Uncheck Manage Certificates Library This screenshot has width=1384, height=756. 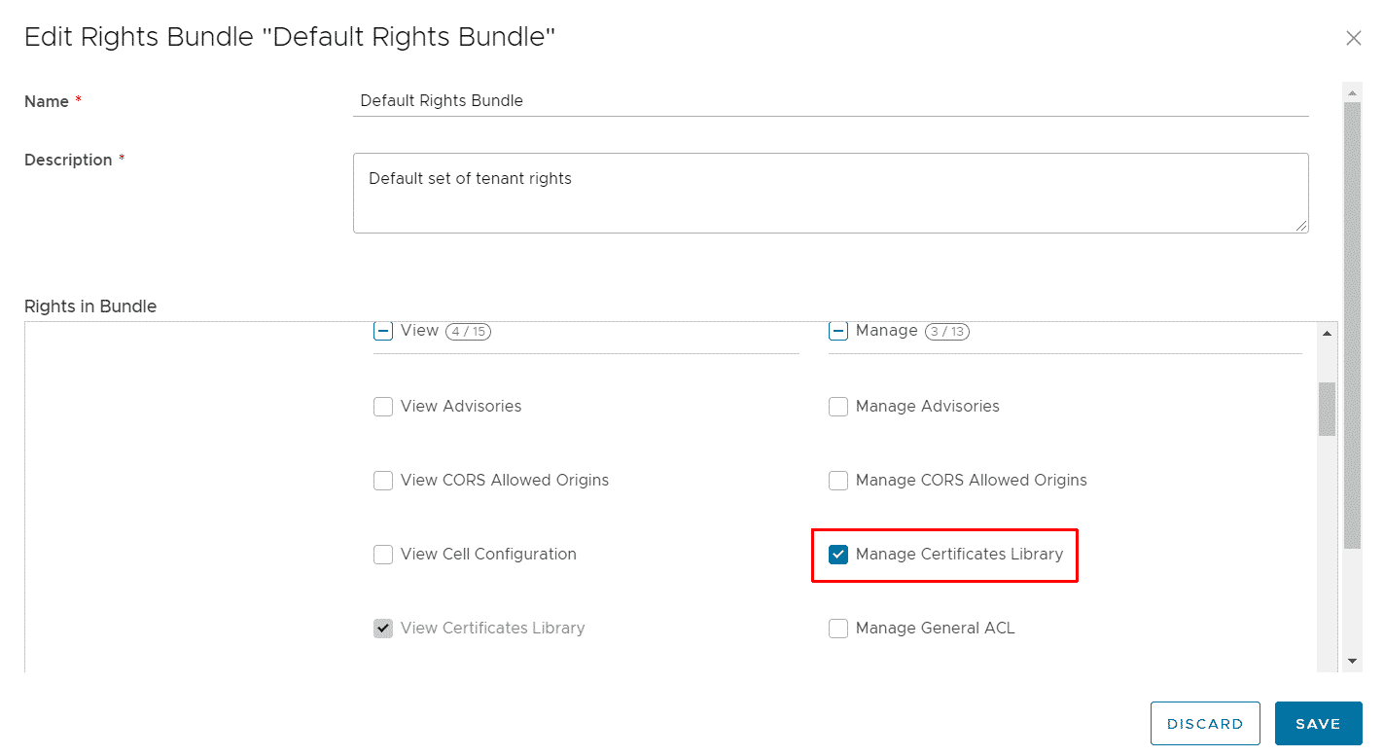coord(838,555)
